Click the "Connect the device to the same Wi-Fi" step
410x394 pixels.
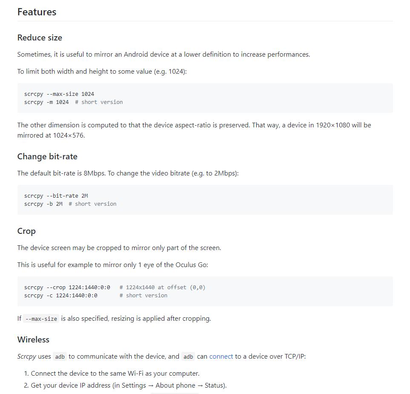[x=115, y=374]
